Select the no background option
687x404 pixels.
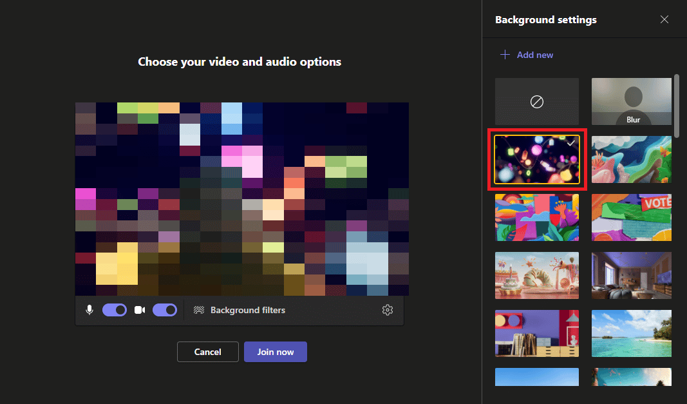tap(537, 101)
